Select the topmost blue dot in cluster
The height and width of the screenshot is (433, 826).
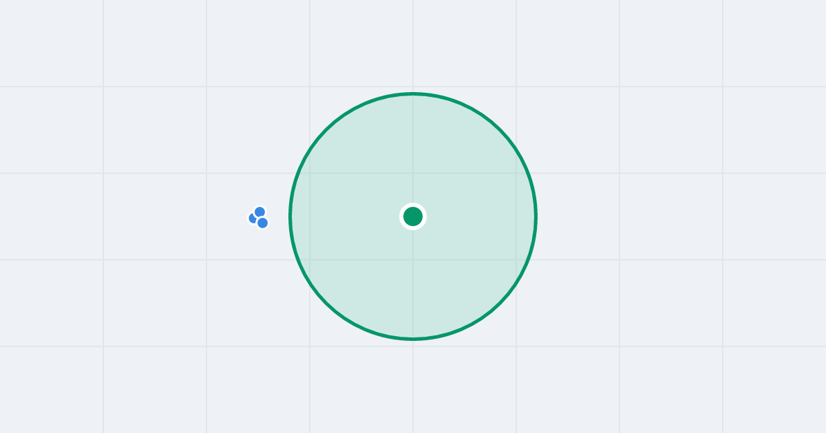coord(260,212)
